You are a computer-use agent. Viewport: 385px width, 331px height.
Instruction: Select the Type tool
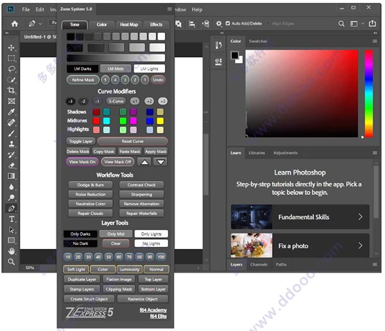tap(12, 219)
